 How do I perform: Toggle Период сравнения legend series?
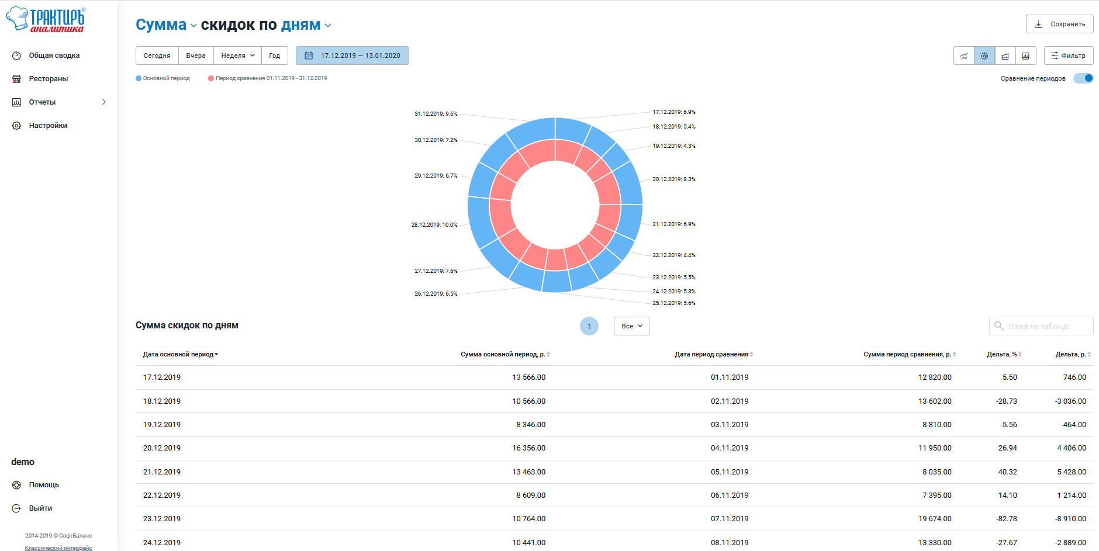[x=268, y=78]
